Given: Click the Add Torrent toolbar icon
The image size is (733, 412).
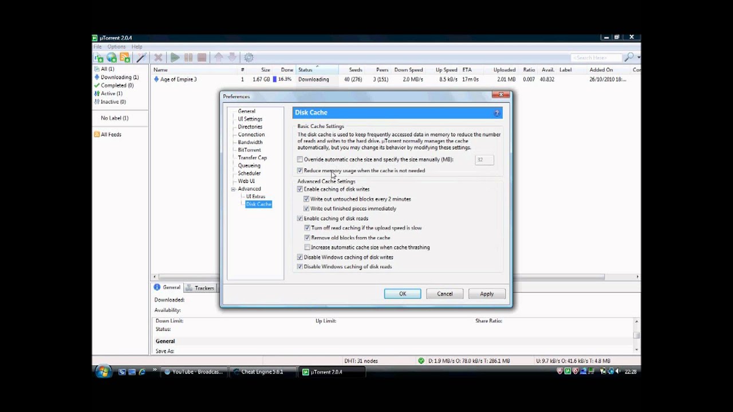Looking at the screenshot, I should [99, 58].
